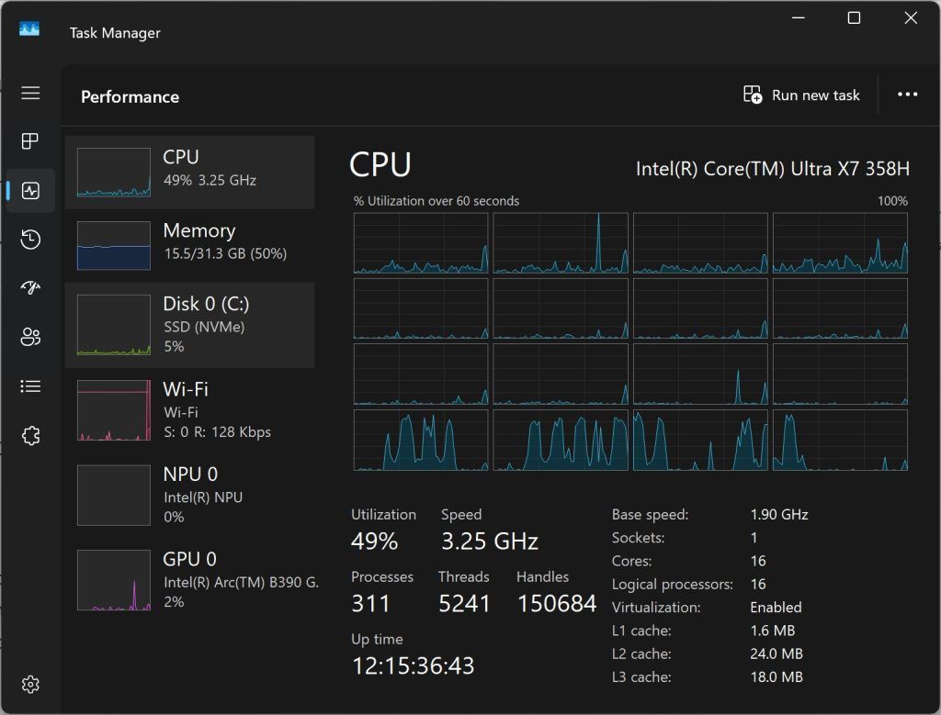Open the three-dot more options menu

tap(907, 95)
